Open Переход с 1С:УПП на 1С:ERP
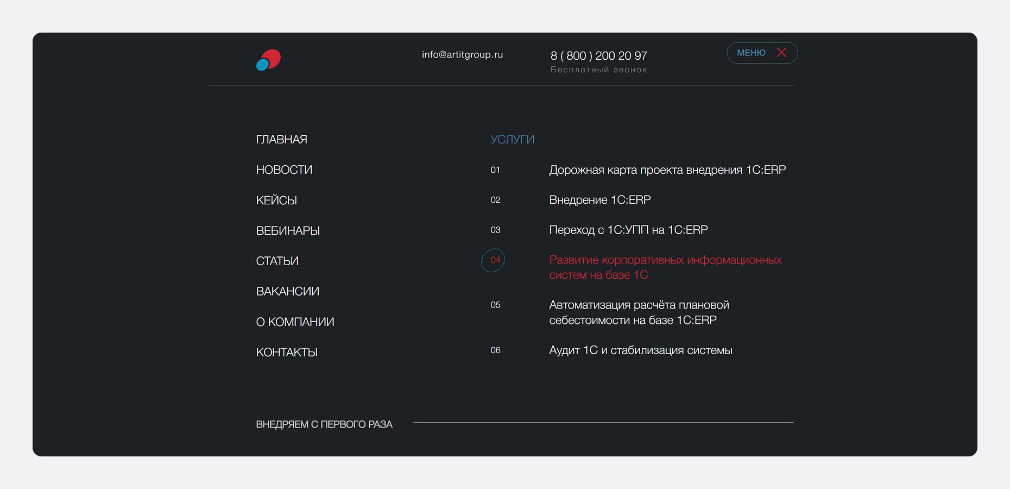 point(628,230)
